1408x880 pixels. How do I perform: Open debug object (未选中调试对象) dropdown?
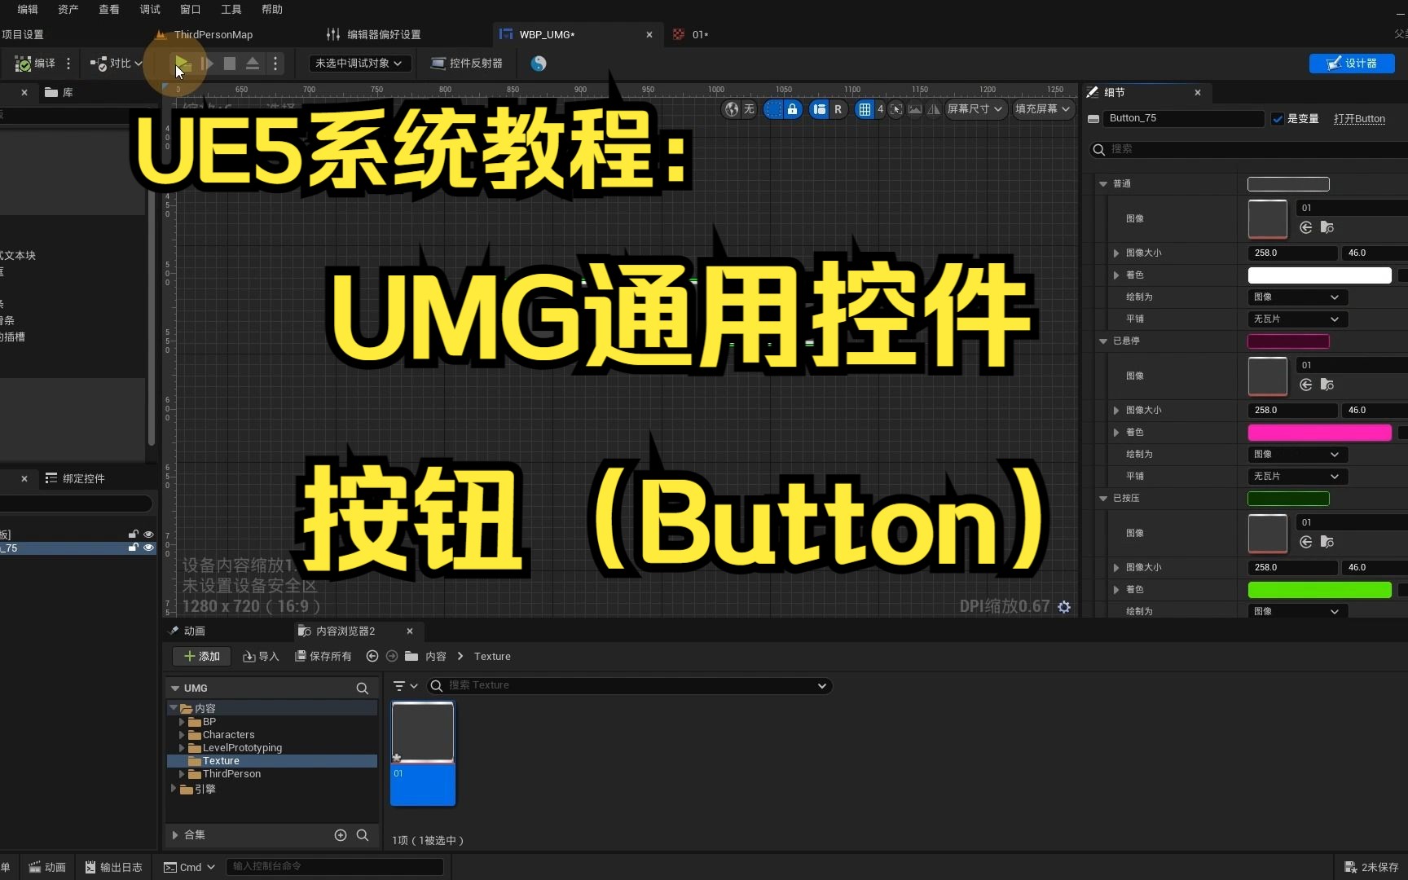point(359,64)
